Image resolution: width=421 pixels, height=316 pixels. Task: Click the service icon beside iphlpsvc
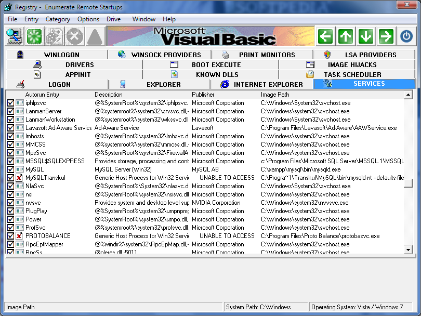pyautogui.click(x=19, y=103)
